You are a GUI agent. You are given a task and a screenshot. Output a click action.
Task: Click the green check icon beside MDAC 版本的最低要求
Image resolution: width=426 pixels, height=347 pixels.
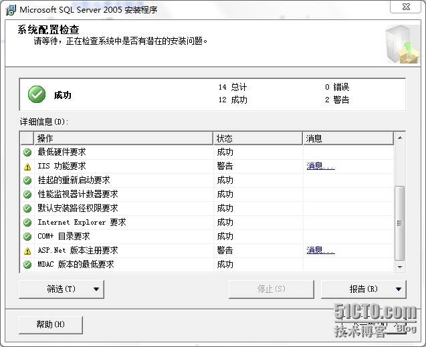(27, 265)
